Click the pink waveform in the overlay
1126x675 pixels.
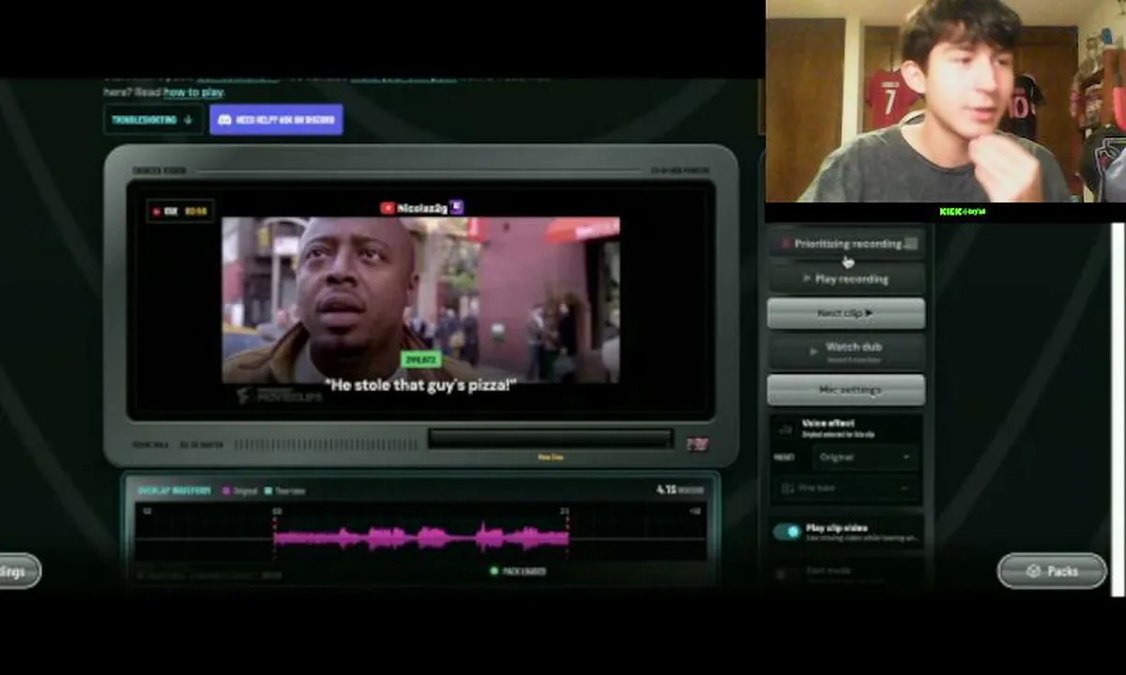(x=421, y=537)
